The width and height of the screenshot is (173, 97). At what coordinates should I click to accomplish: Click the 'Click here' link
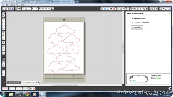[134, 22]
